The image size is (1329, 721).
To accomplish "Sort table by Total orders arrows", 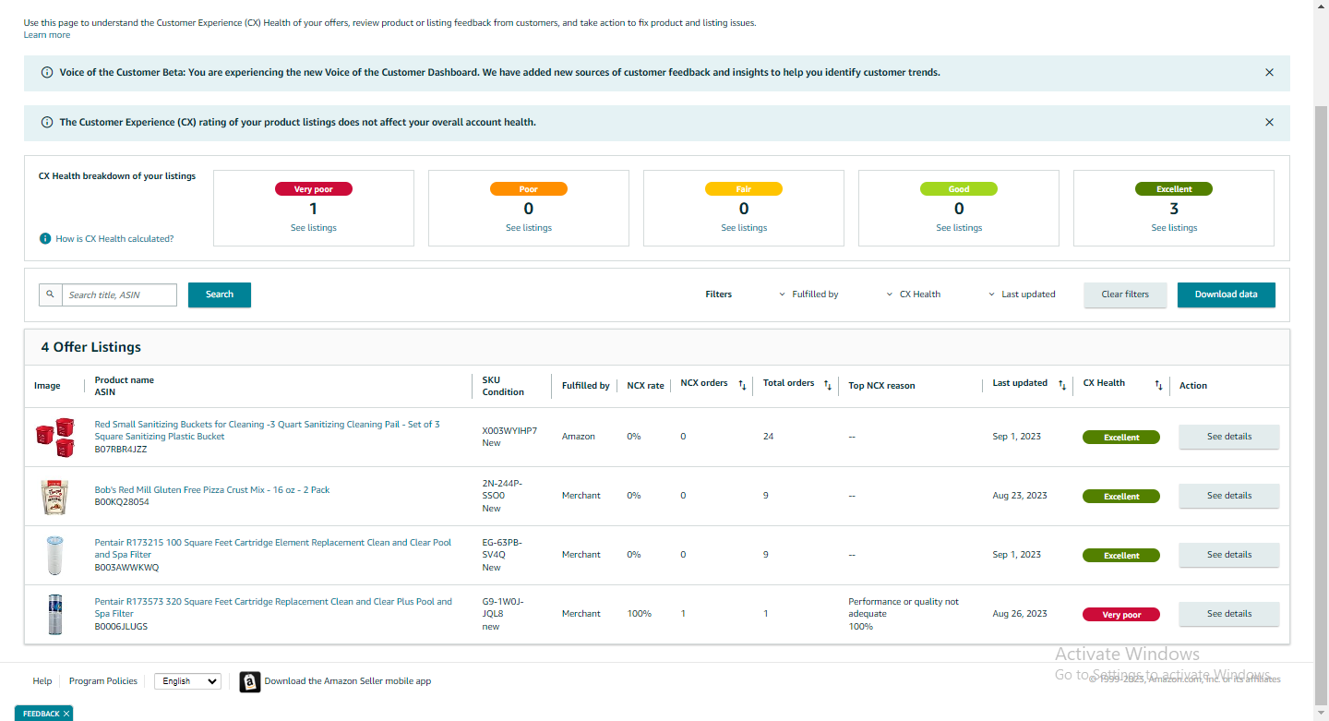I will tap(828, 385).
